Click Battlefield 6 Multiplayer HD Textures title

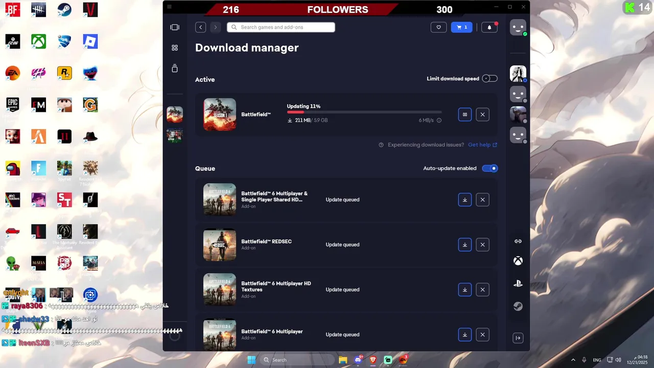point(276,286)
